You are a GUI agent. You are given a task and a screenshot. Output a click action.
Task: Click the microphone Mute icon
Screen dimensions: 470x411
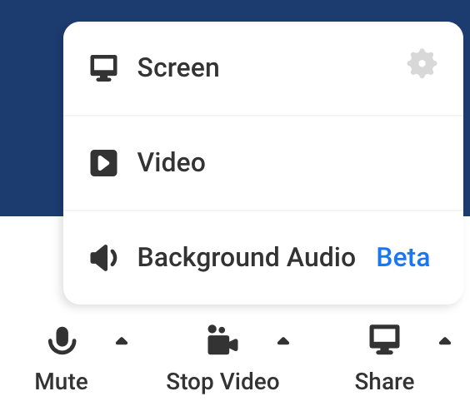click(62, 340)
